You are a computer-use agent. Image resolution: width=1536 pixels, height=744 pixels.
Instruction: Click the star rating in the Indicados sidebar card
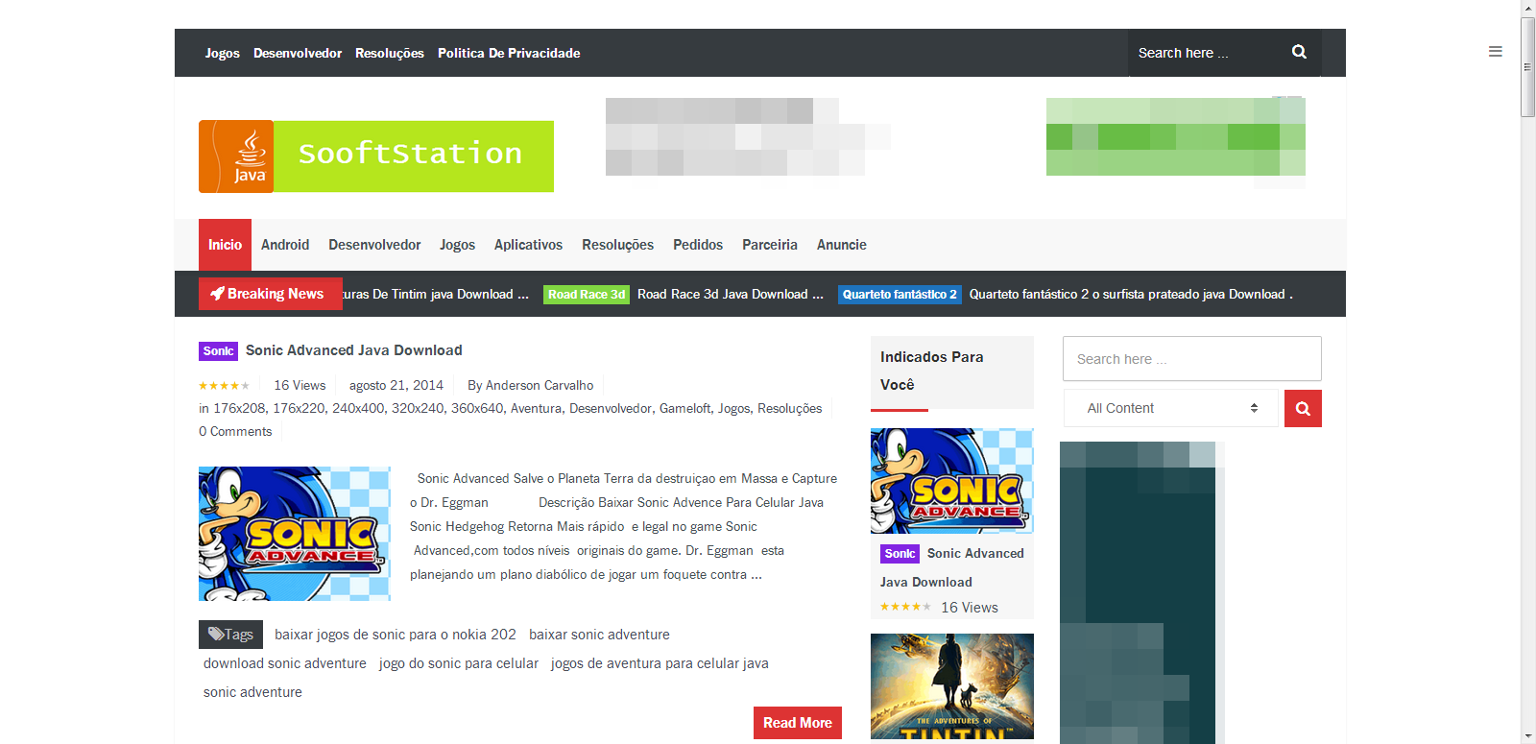pos(905,607)
